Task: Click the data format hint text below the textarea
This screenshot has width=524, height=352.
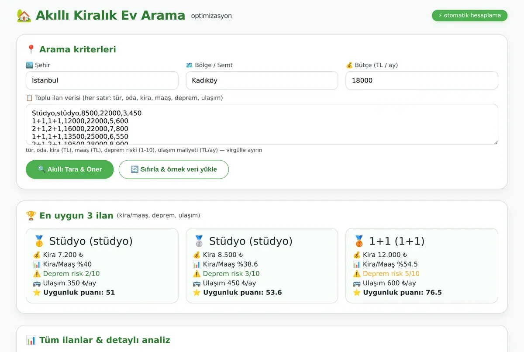Action: (144, 150)
